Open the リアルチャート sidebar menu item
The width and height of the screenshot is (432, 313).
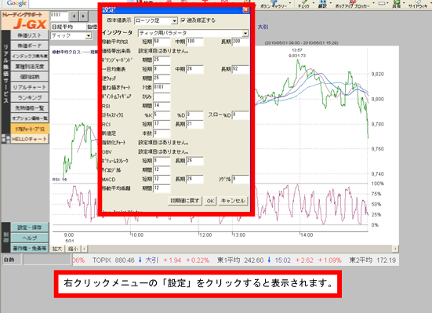30,87
